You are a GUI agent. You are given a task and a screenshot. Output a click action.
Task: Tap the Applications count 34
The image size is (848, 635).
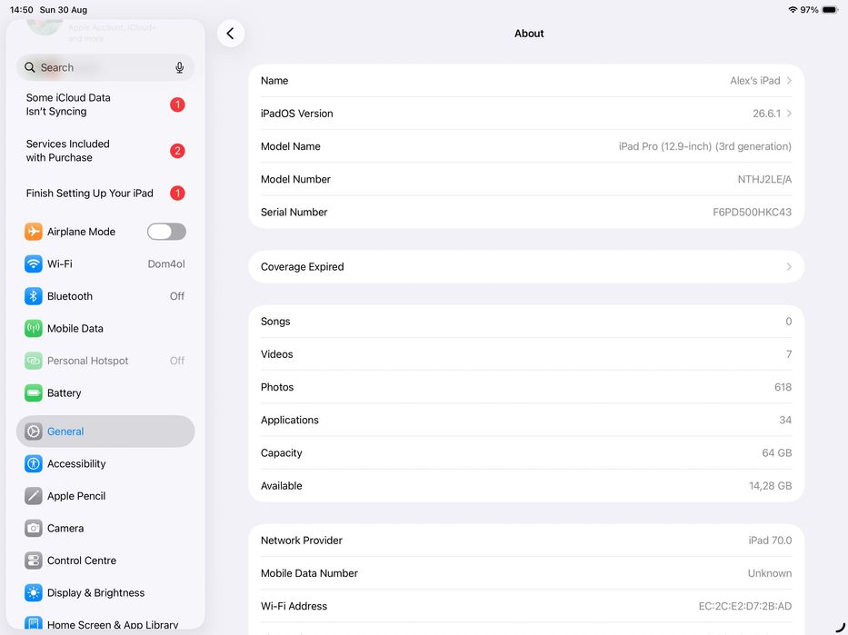click(x=785, y=420)
